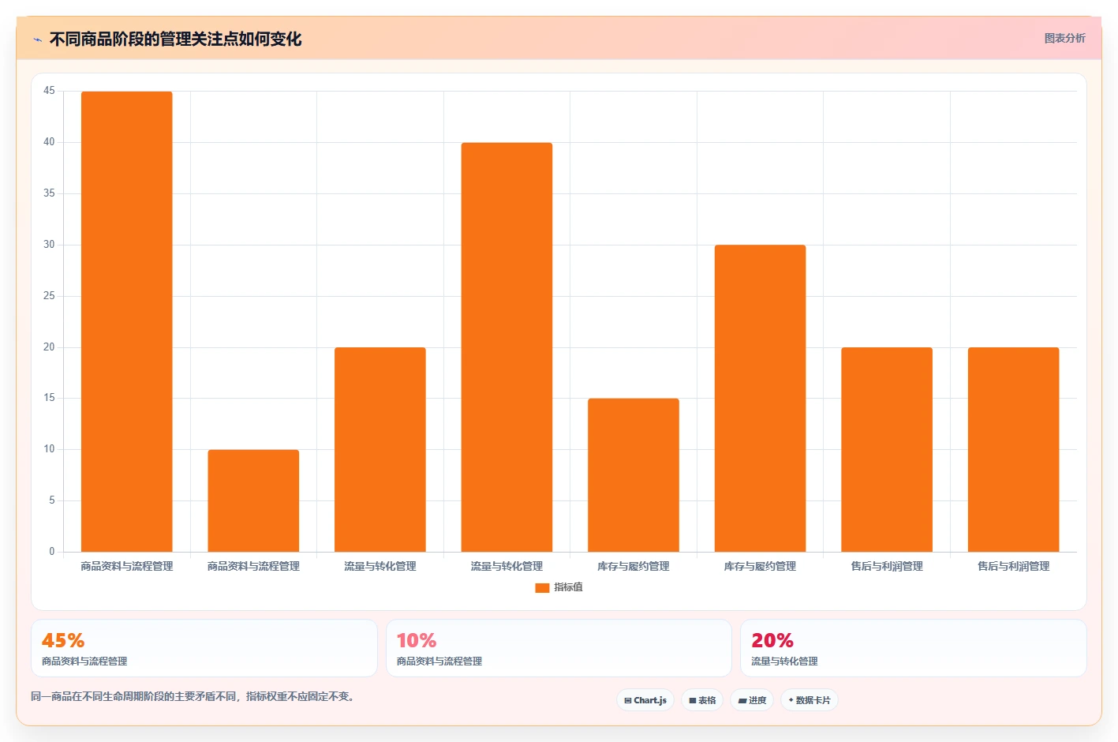Select the 表格 chip
The width and height of the screenshot is (1118, 742).
tap(702, 700)
